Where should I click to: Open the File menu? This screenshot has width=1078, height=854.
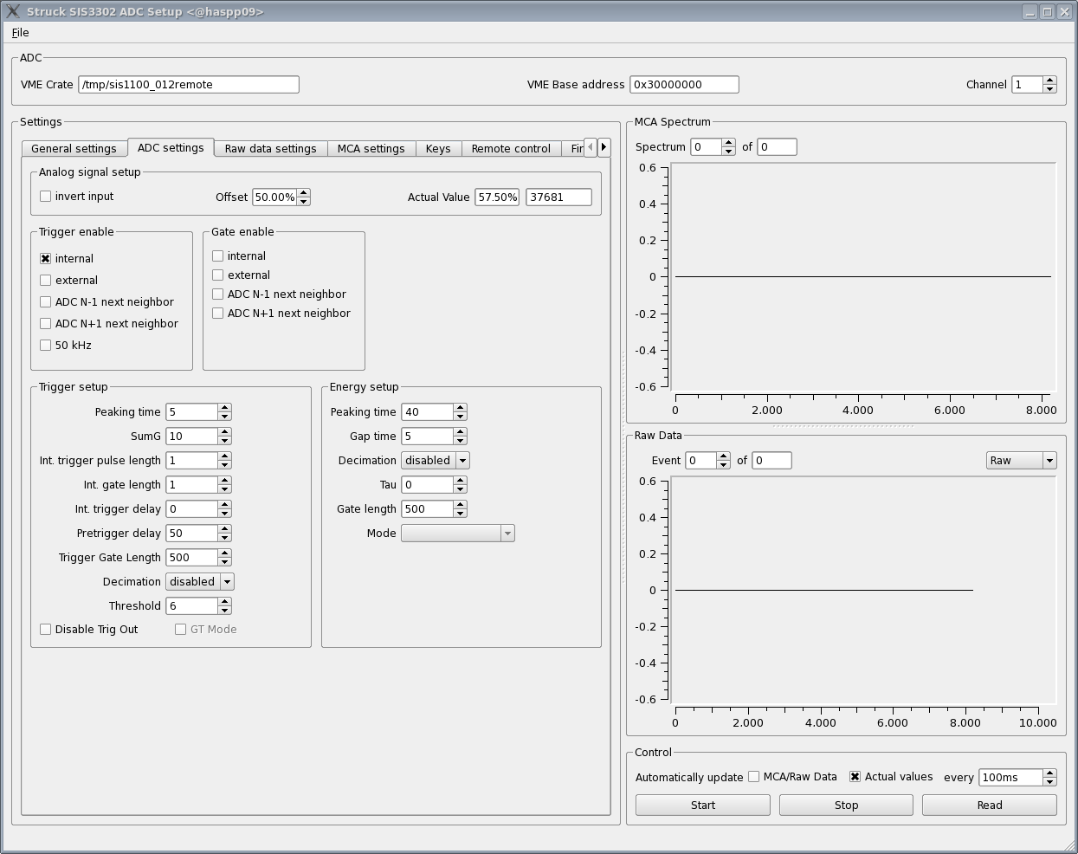(20, 33)
